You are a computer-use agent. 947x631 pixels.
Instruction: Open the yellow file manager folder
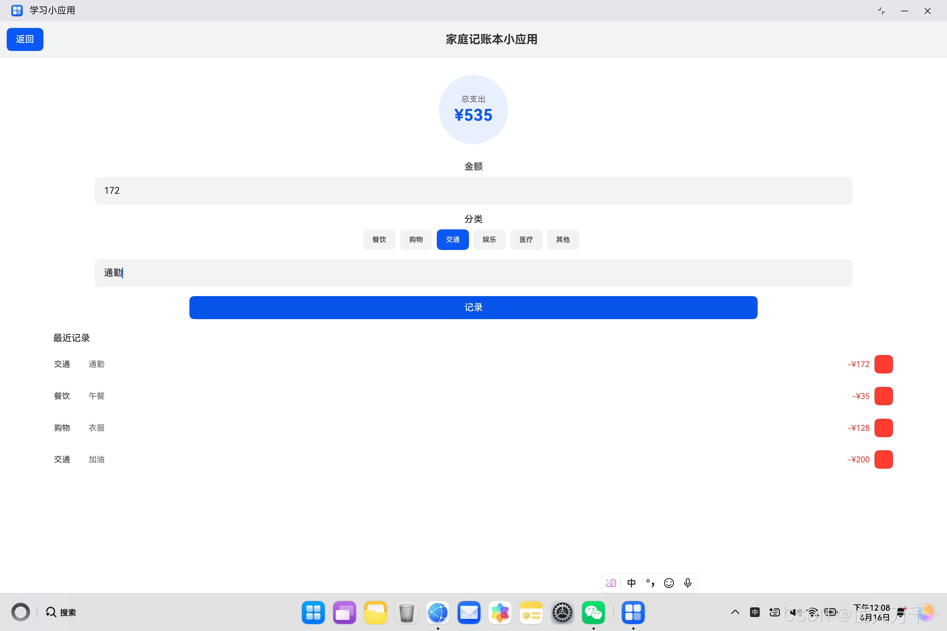click(375, 612)
